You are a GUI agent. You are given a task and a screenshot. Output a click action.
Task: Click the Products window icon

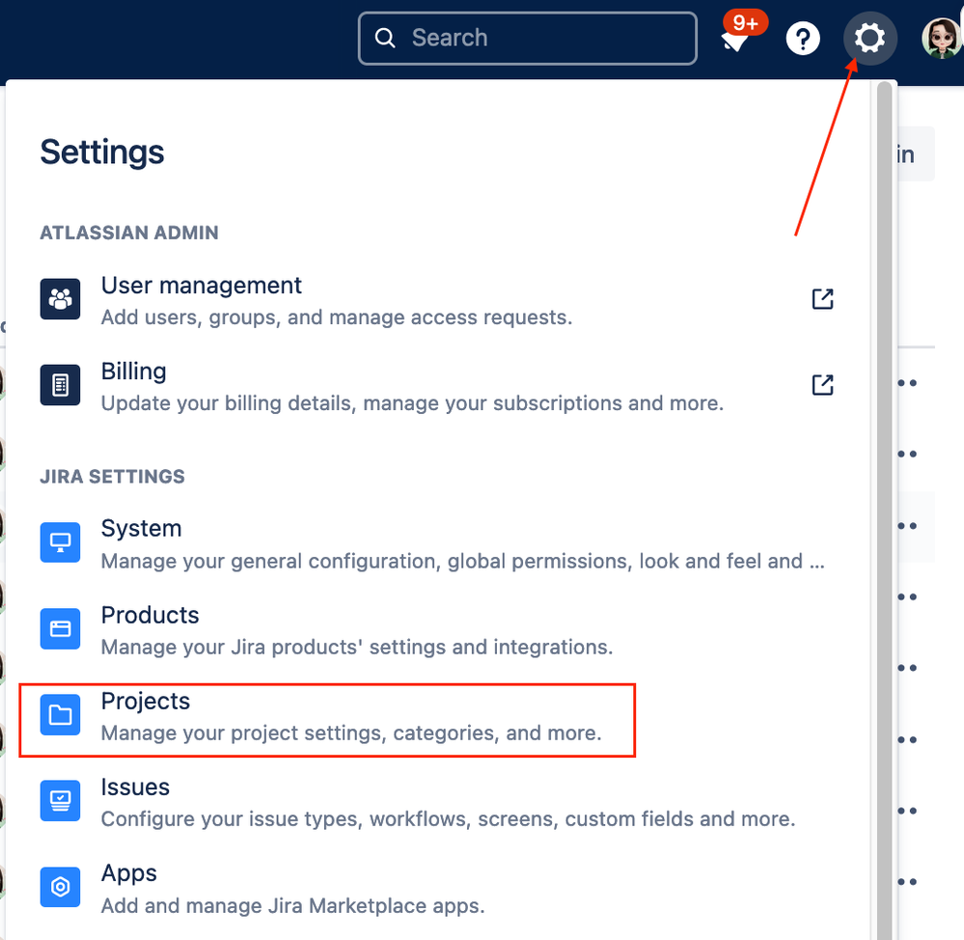60,628
